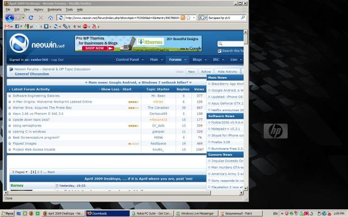This screenshot has height=217, width=348.
Task: Click in the URL address field
Action: pos(122,18)
